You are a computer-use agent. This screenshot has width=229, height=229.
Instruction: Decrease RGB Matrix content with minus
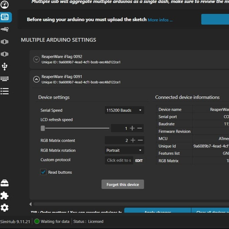[x=140, y=140]
